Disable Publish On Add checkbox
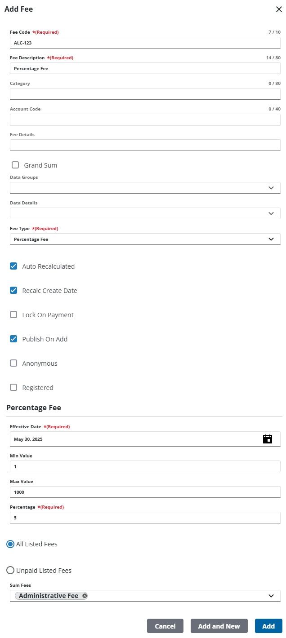This screenshot has width=286, height=638. 13,339
